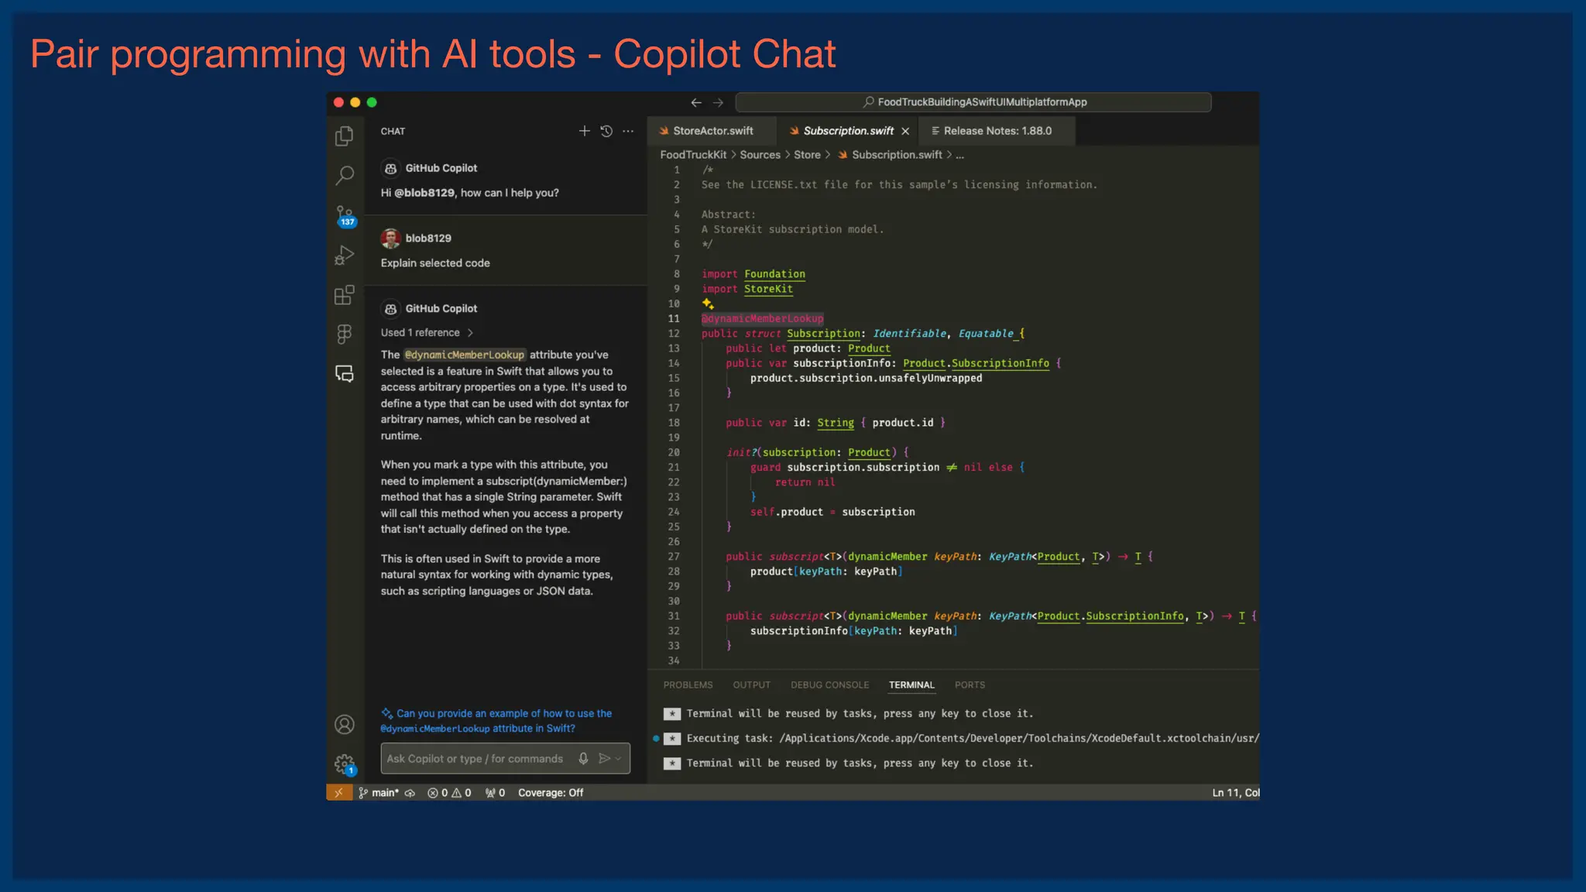The width and height of the screenshot is (1586, 892).
Task: Toggle Coverage: Off in status bar
Action: point(551,792)
